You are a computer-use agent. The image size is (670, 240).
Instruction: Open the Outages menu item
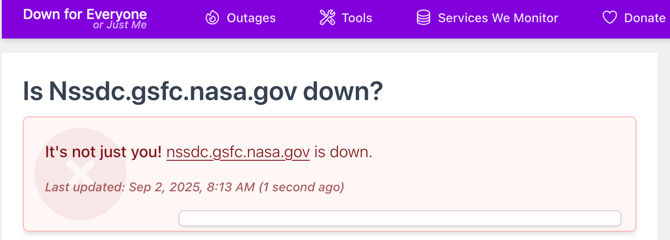coord(251,18)
